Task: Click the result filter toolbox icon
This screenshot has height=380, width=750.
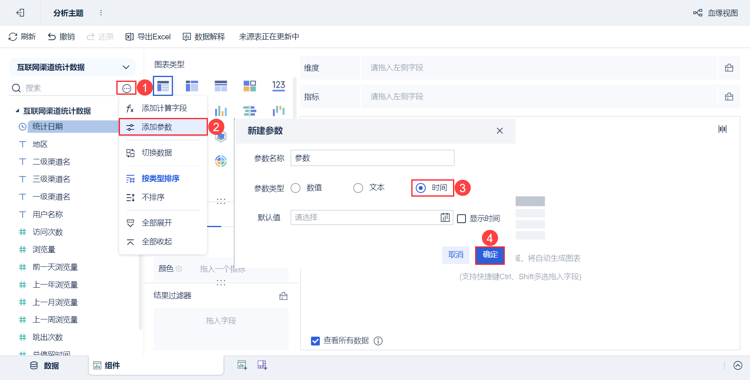Action: 283,296
